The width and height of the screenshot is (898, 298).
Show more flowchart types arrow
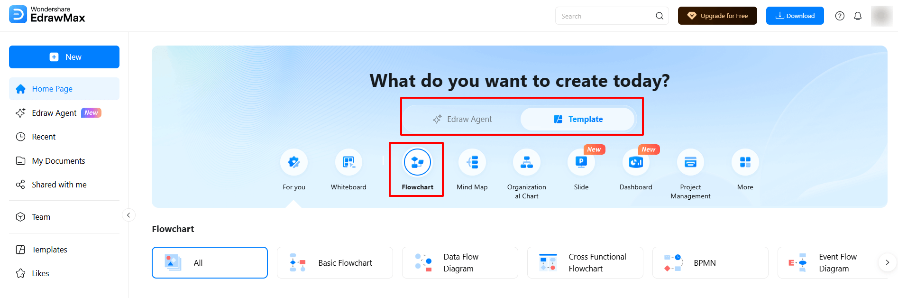[887, 262]
